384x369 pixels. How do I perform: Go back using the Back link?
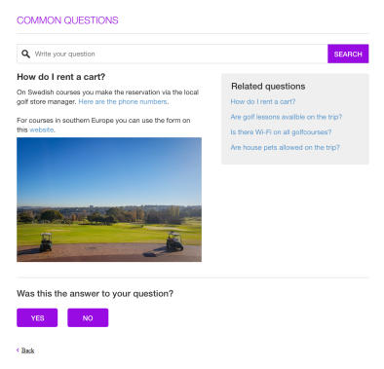pyautogui.click(x=28, y=351)
